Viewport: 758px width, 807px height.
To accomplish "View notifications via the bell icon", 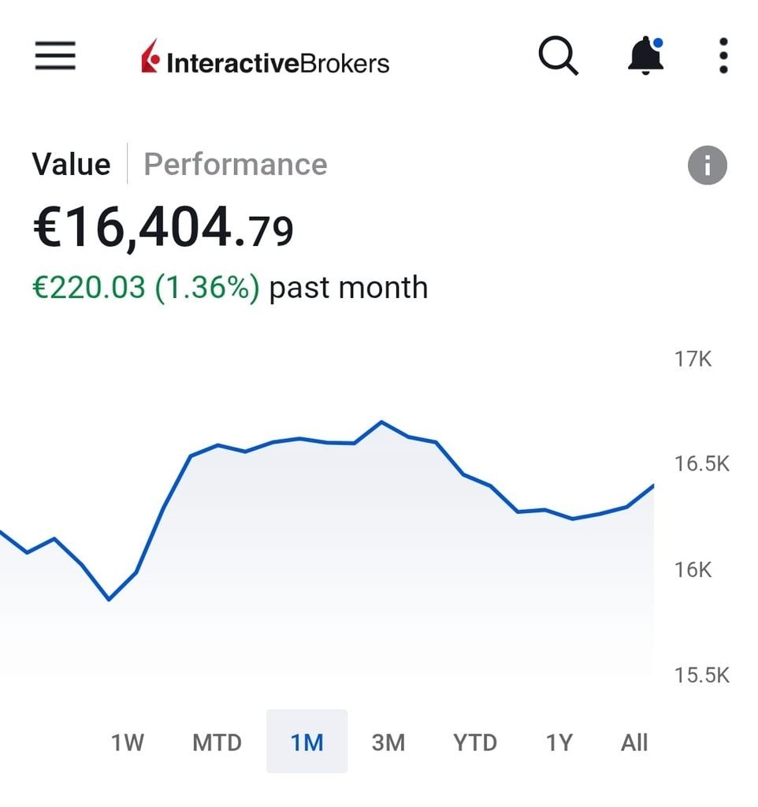I will pos(646,56).
